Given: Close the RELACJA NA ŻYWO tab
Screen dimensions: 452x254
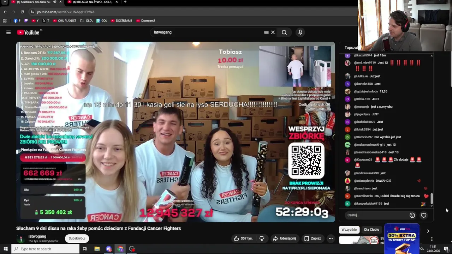Looking at the screenshot, I should point(117,2).
